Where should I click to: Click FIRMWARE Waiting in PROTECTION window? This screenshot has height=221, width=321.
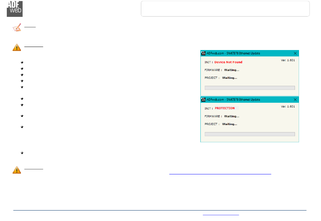pyautogui.click(x=222, y=116)
